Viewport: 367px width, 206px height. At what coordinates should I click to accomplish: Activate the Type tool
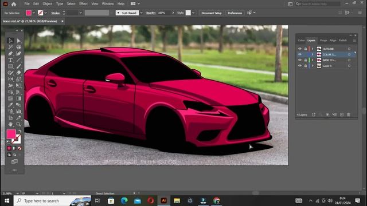pyautogui.click(x=10, y=60)
